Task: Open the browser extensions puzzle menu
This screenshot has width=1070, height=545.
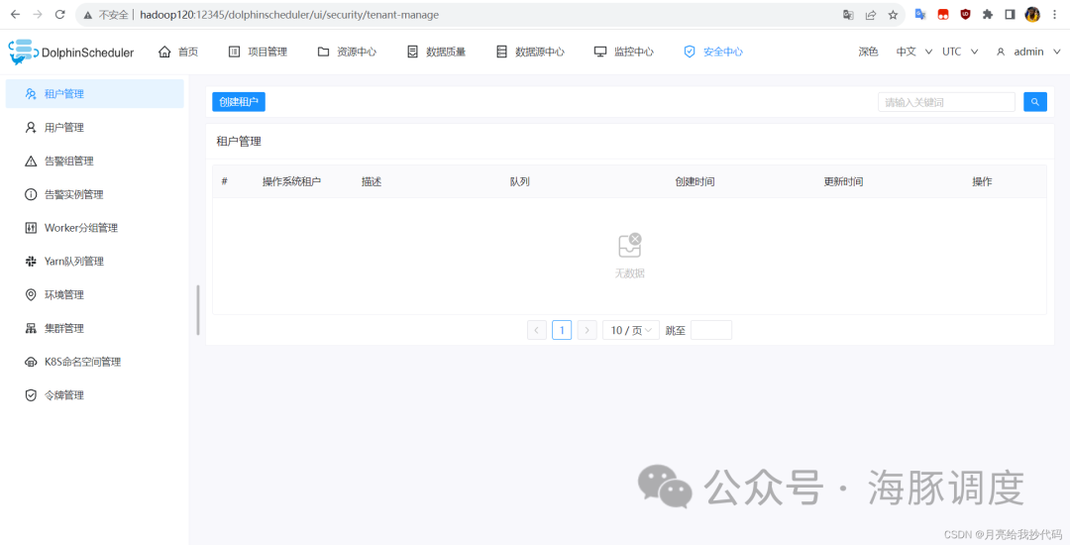Action: click(988, 14)
